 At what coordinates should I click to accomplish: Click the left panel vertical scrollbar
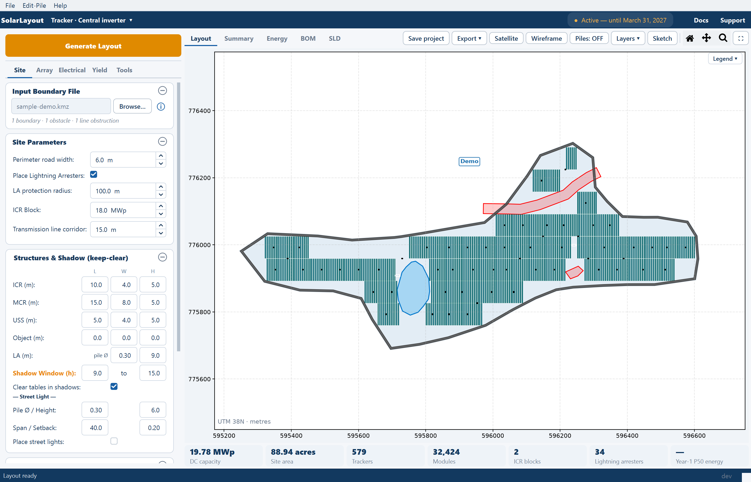click(179, 217)
